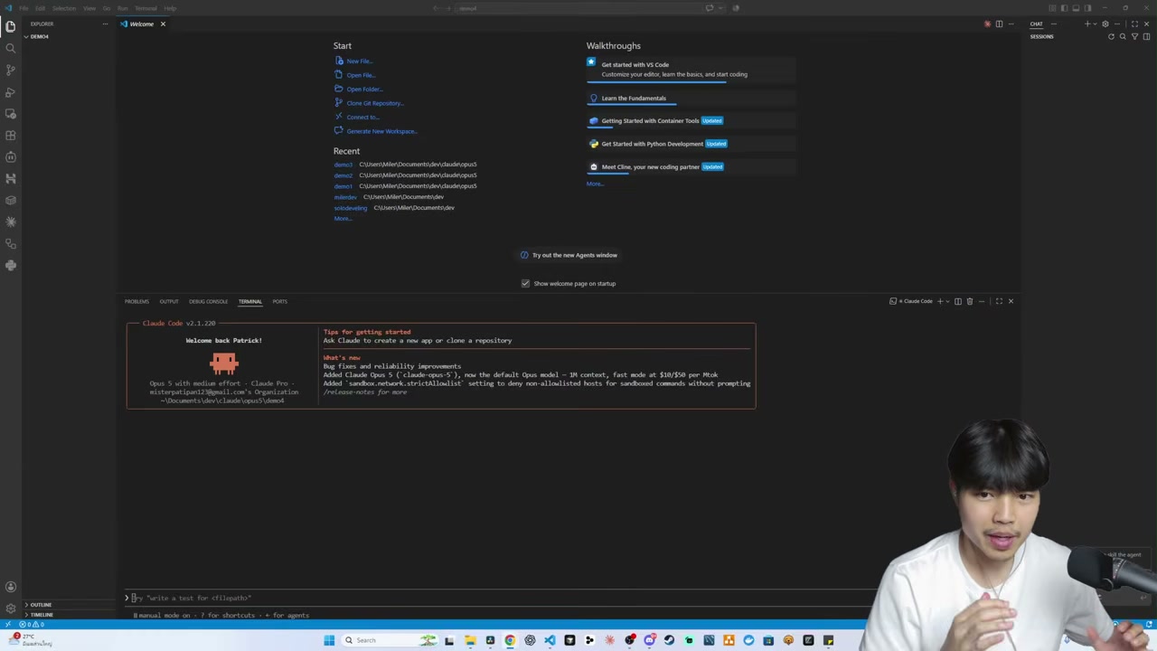Split the terminal panel
Viewport: 1157px width, 651px height.
tap(958, 301)
